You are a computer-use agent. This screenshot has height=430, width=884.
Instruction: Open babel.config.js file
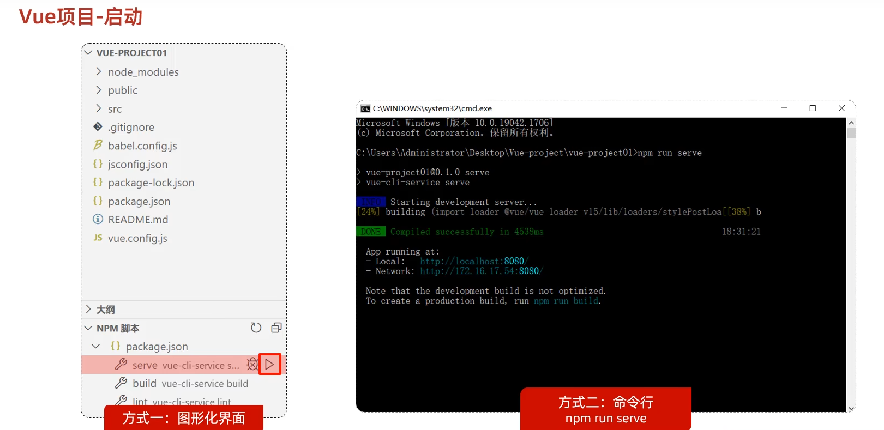tap(142, 146)
